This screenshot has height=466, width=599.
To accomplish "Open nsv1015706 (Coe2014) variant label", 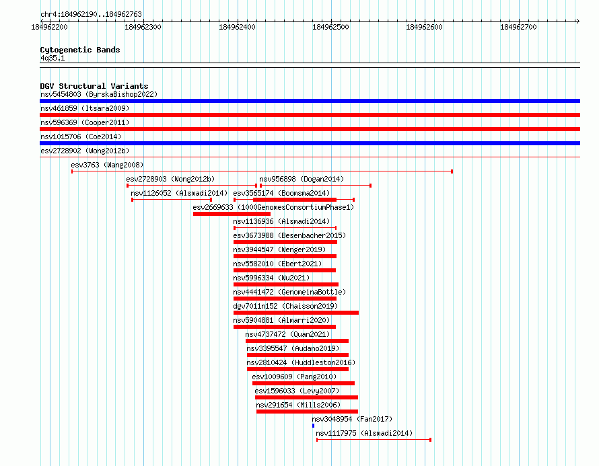I will coord(81,137).
